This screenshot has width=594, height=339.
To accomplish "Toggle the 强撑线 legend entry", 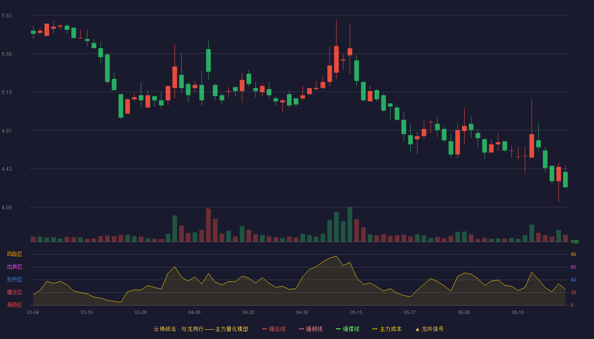I will click(347, 329).
